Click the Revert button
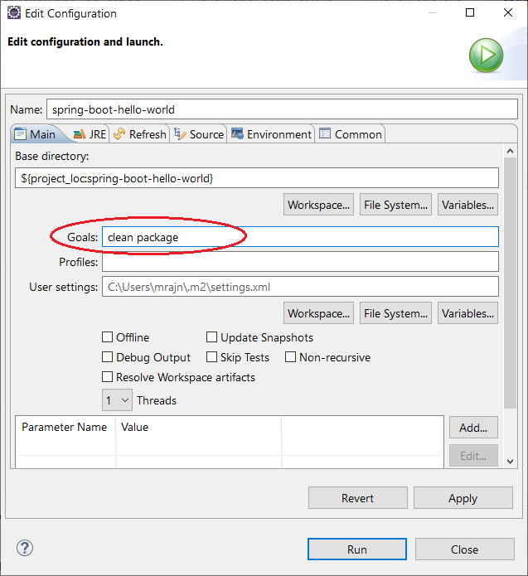Screen dimensions: 528x576 pyautogui.click(x=358, y=498)
